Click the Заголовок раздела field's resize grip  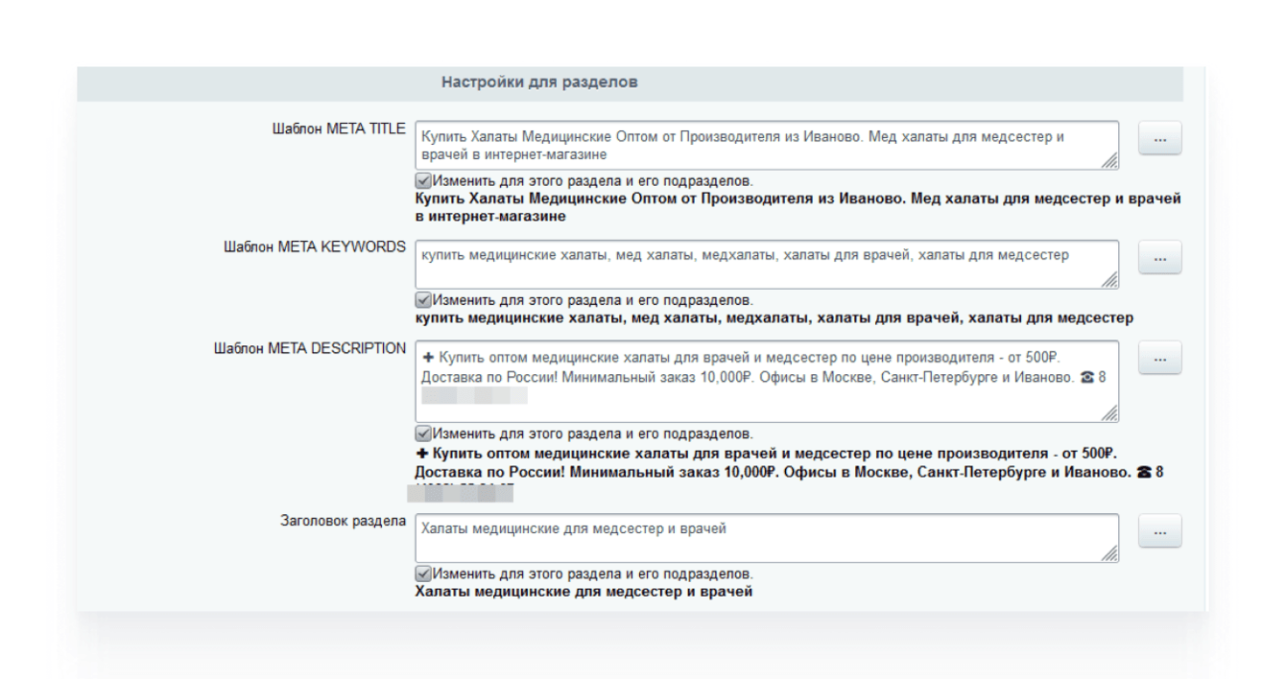[x=1110, y=554]
